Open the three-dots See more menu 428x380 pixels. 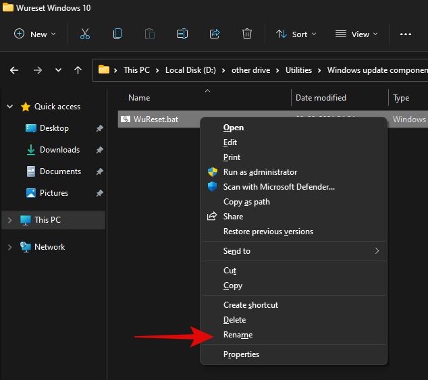pyautogui.click(x=405, y=34)
